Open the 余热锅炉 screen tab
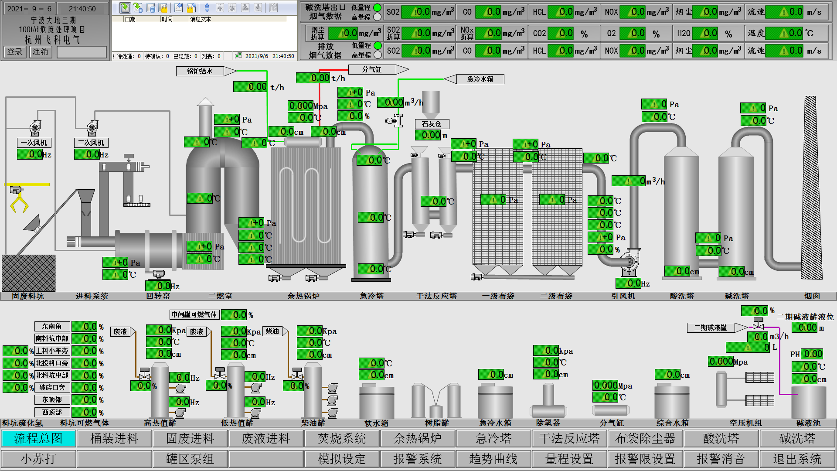The image size is (837, 471). coord(417,439)
